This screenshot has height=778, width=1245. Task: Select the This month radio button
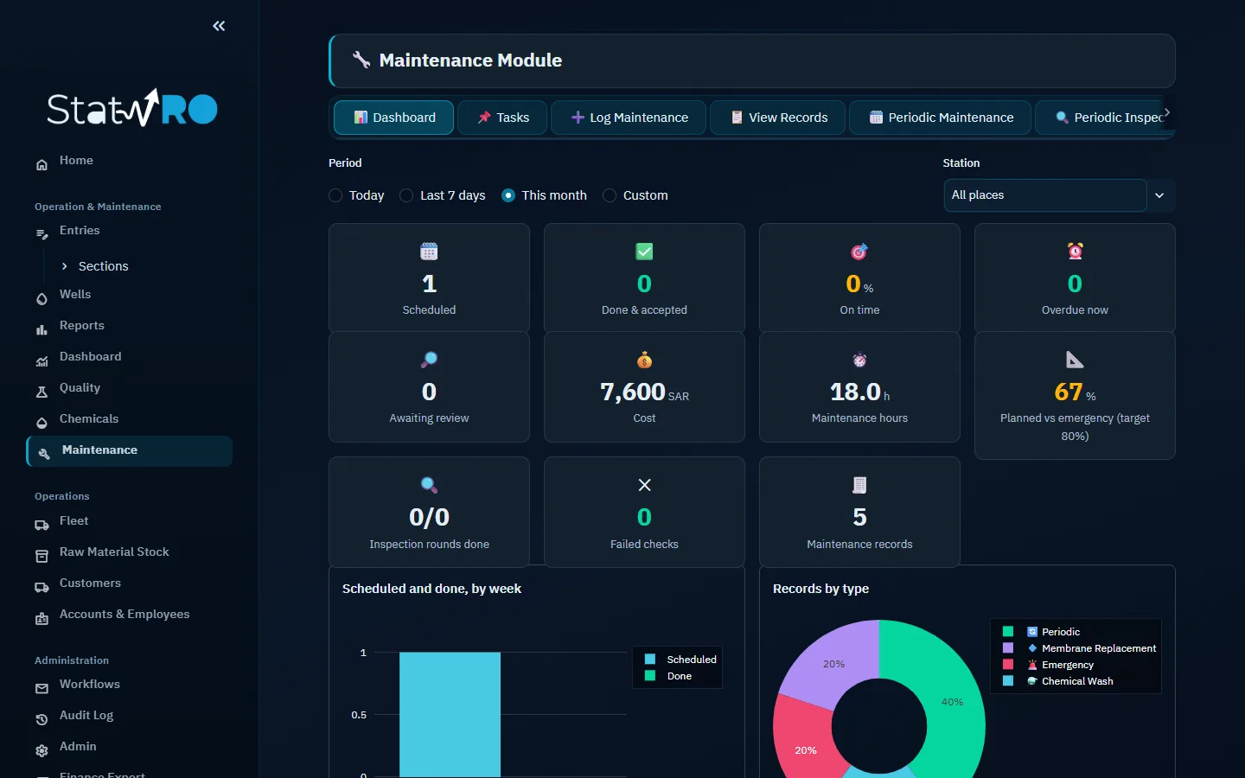click(x=508, y=195)
